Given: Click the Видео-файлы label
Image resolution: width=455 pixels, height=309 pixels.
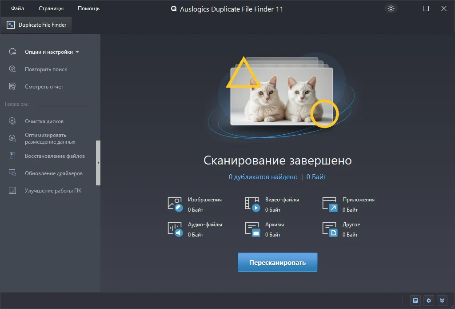Looking at the screenshot, I should (x=282, y=200).
